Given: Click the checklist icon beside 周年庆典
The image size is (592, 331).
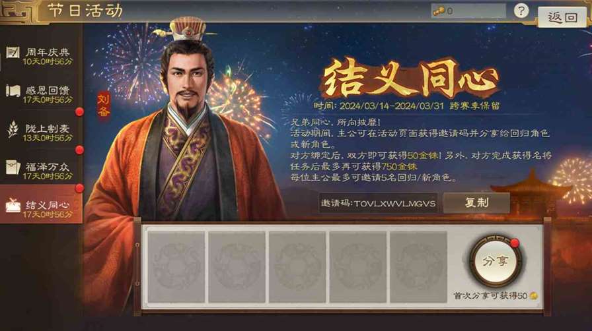Looking at the screenshot, I should (x=13, y=51).
